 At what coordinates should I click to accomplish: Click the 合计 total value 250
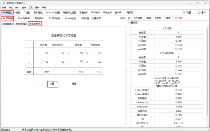point(46,72)
